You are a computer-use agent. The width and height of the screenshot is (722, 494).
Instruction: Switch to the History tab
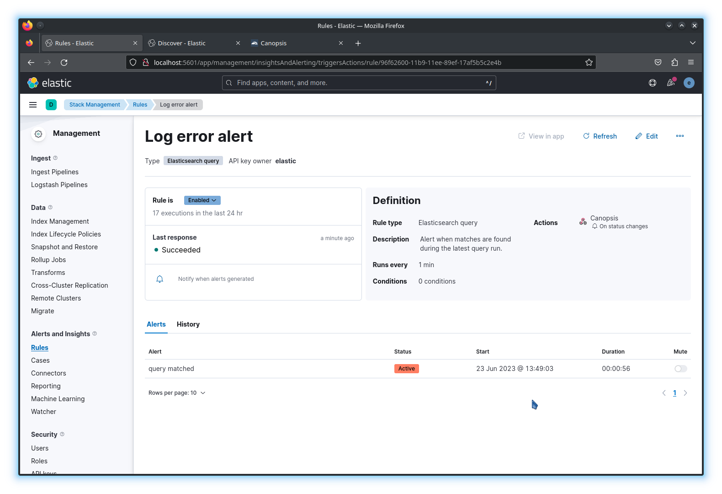click(x=188, y=324)
